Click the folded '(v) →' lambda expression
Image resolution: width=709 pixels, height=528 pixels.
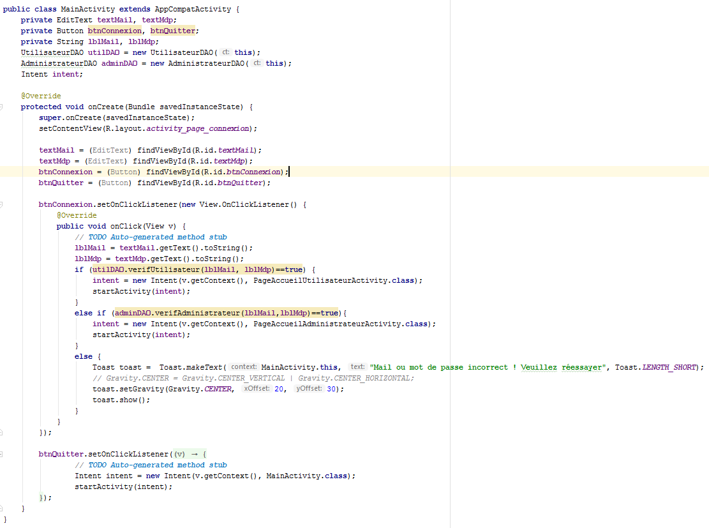point(186,454)
